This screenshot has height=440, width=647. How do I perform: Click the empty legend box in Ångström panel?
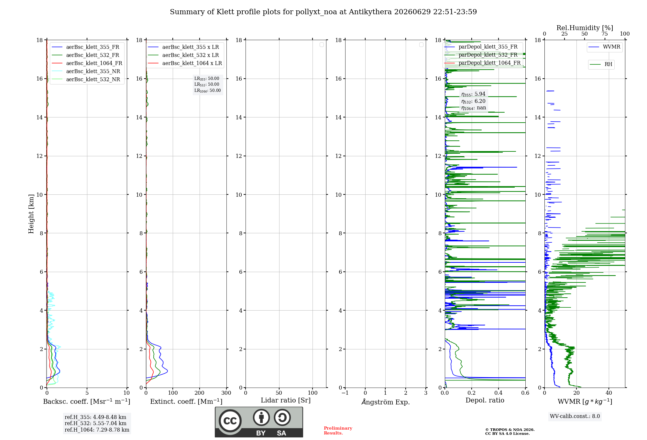[421, 45]
